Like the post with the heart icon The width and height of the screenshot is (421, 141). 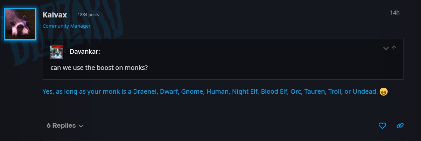(382, 126)
